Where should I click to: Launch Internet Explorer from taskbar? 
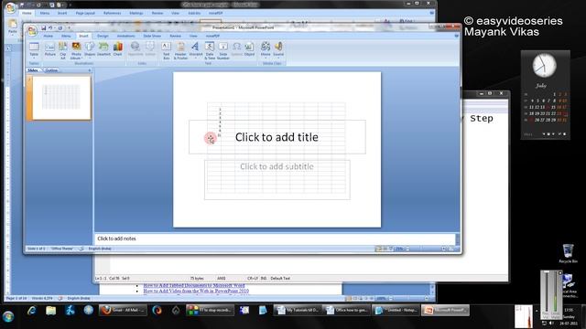tap(31, 311)
